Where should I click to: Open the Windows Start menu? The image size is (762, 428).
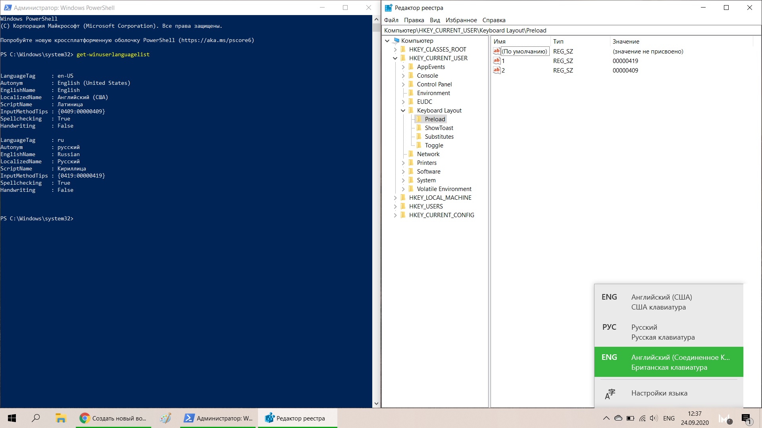[x=12, y=418]
